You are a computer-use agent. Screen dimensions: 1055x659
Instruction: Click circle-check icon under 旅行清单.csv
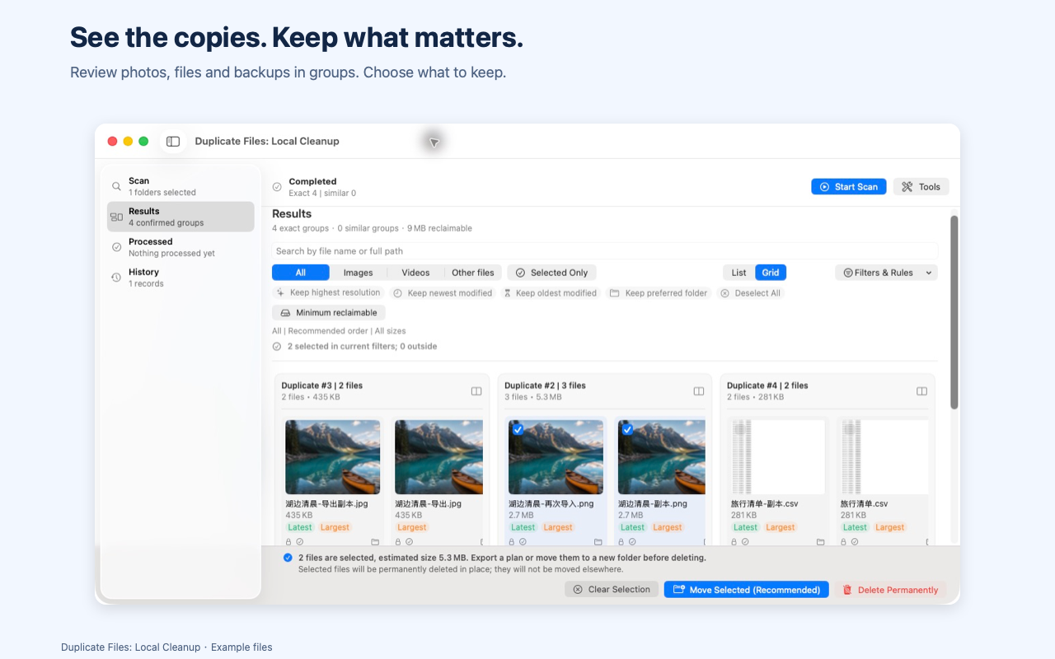click(x=855, y=542)
